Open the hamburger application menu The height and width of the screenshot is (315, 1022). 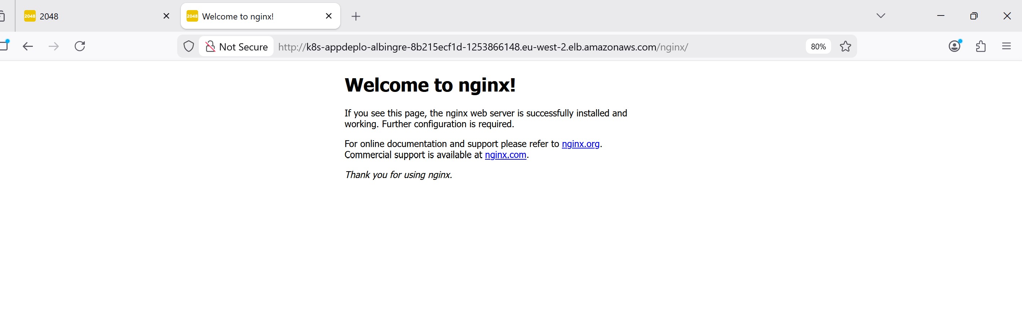(x=1006, y=46)
